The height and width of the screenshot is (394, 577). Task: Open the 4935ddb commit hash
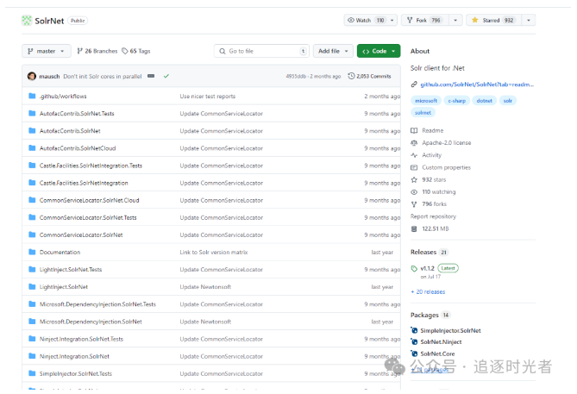[296, 76]
